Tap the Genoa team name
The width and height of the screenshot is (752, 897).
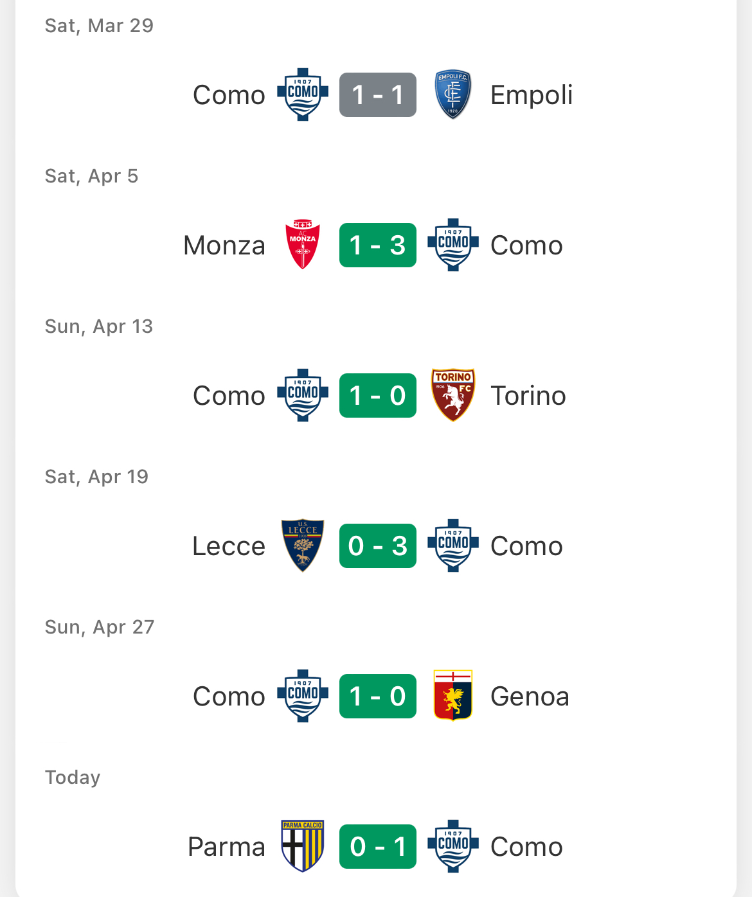pyautogui.click(x=530, y=697)
